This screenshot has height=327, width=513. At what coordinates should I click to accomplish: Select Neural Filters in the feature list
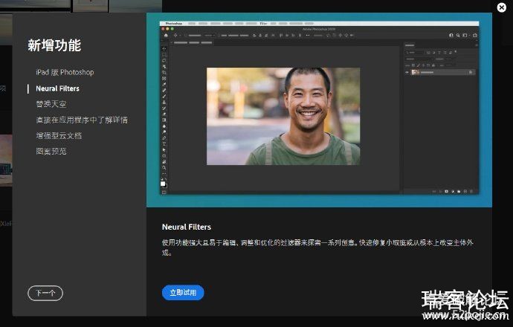(x=57, y=88)
